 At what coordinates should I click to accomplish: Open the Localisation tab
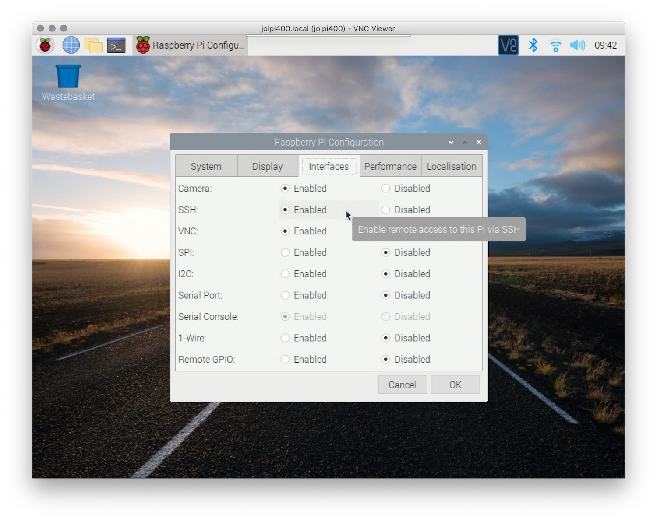[451, 166]
